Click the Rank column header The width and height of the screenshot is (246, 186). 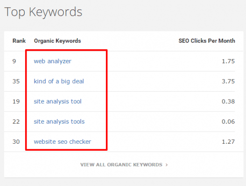[19, 41]
